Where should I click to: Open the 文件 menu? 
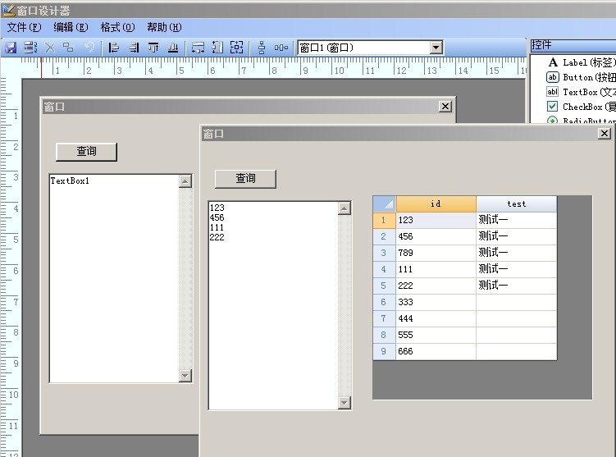point(24,27)
